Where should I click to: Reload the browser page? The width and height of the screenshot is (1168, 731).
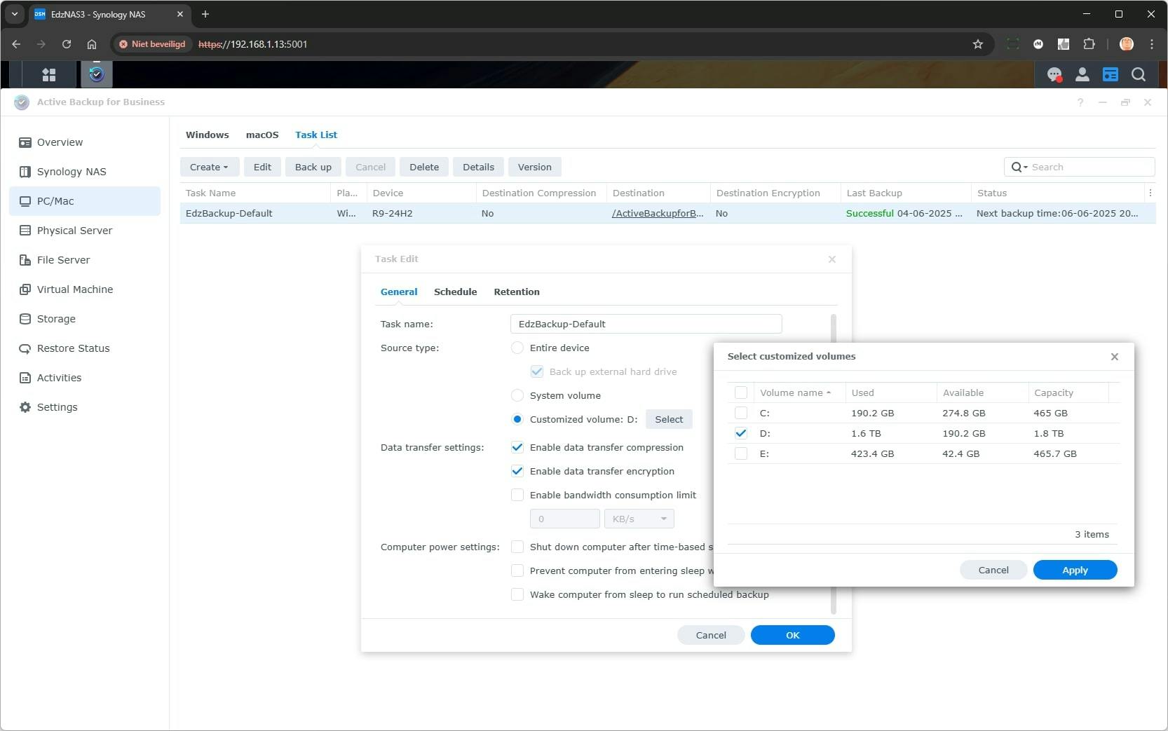(x=67, y=44)
